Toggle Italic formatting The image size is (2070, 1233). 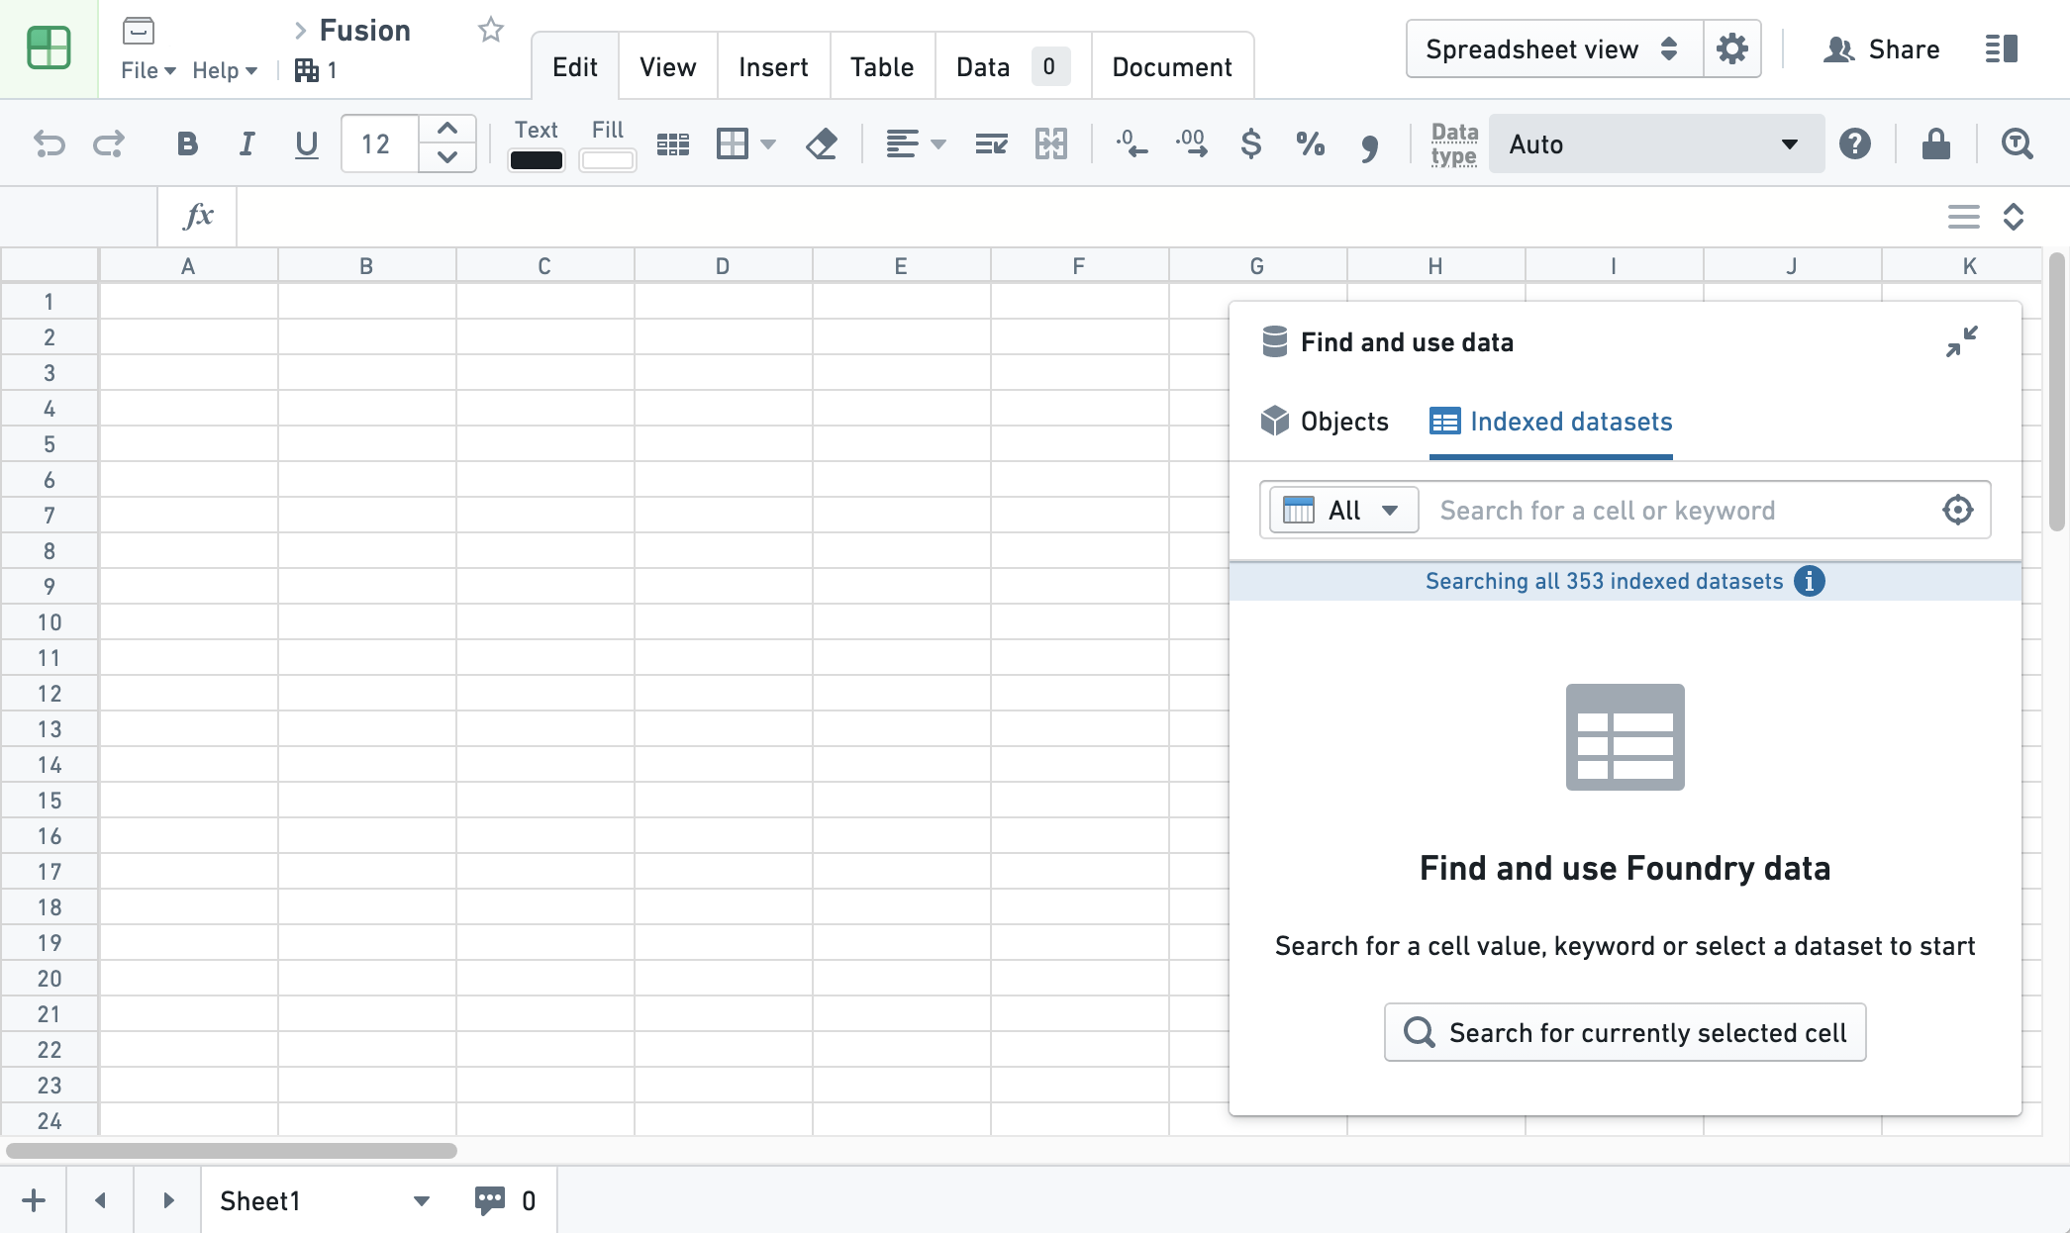coord(246,144)
